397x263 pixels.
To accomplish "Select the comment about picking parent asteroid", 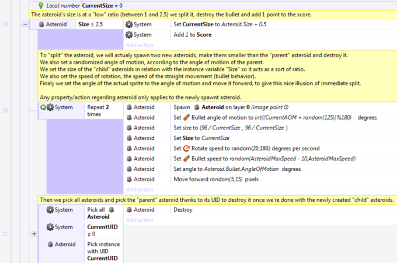I will tap(216, 199).
